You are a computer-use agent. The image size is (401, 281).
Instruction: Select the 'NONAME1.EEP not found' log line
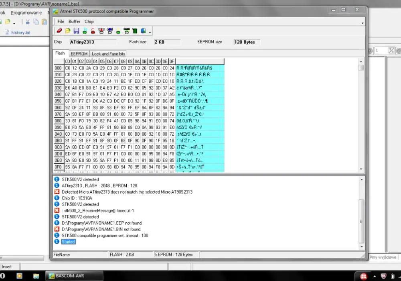coord(102,223)
